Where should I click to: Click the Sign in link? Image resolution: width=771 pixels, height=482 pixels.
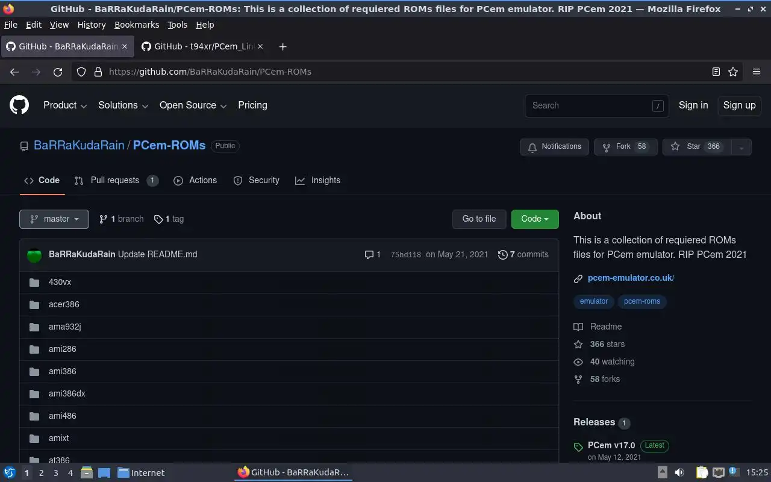[x=693, y=105]
